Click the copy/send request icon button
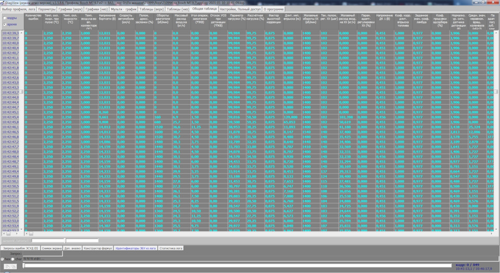Viewport: 500px width, 273px height. click(10, 267)
